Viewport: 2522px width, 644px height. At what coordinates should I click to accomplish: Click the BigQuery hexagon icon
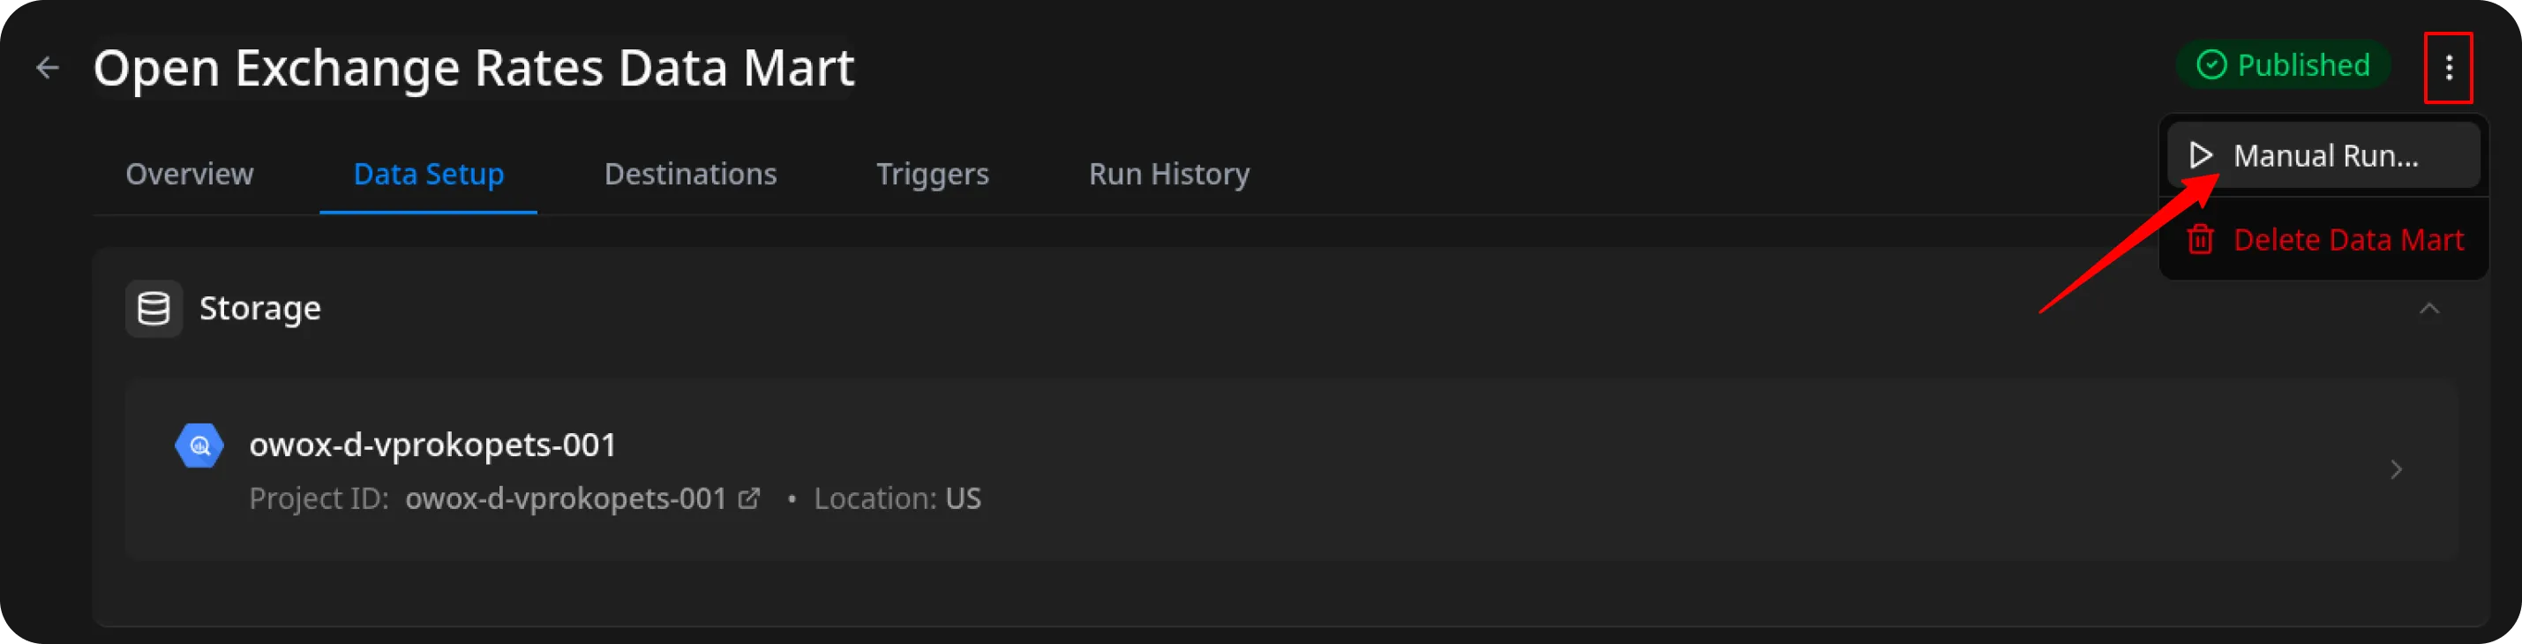pyautogui.click(x=199, y=446)
